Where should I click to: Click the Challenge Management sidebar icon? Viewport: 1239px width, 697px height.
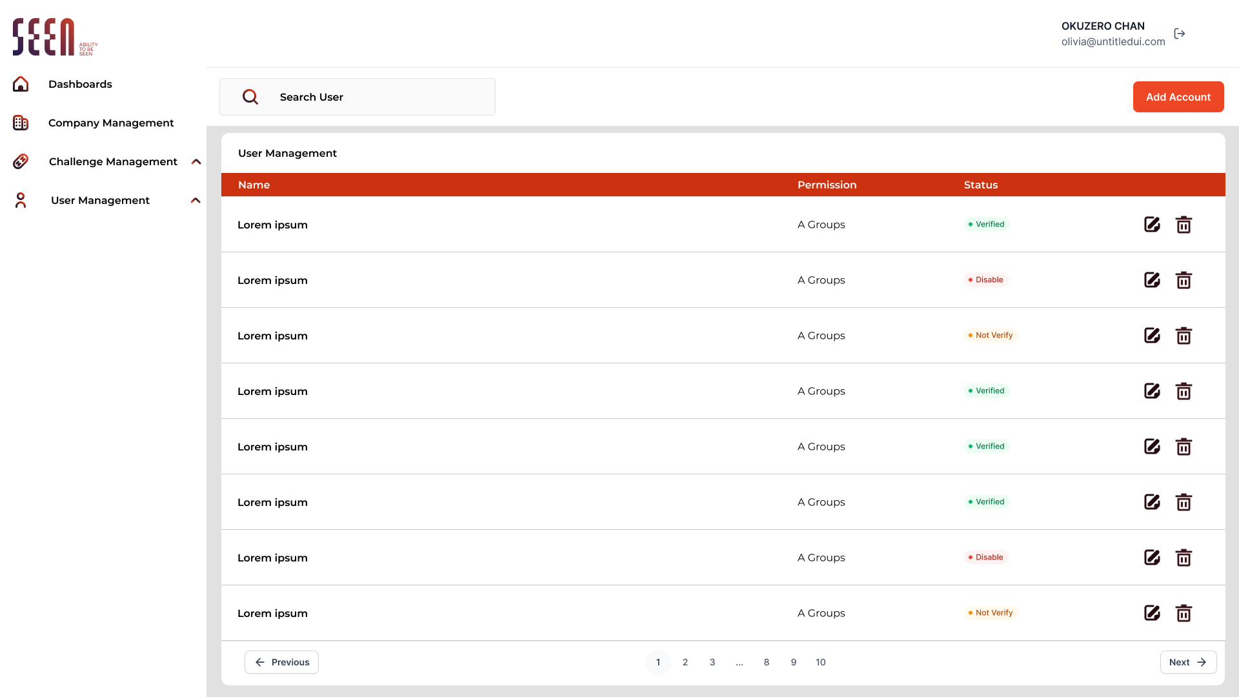point(21,161)
